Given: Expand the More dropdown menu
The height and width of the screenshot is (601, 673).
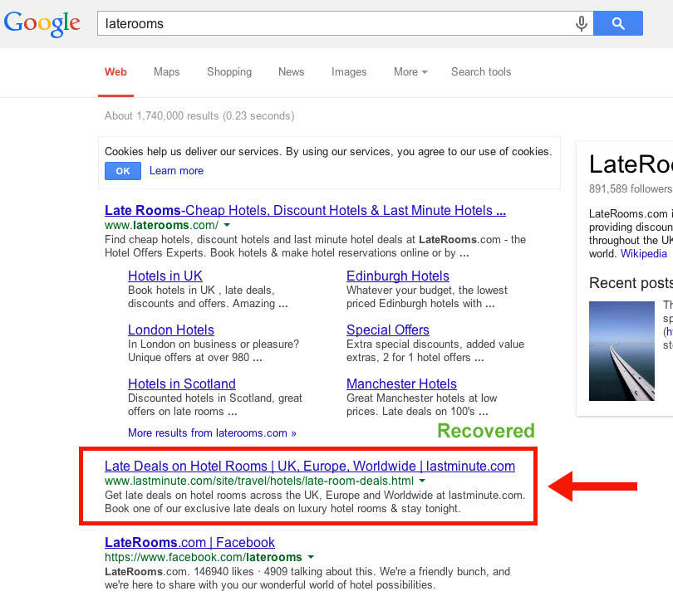Looking at the screenshot, I should point(410,72).
